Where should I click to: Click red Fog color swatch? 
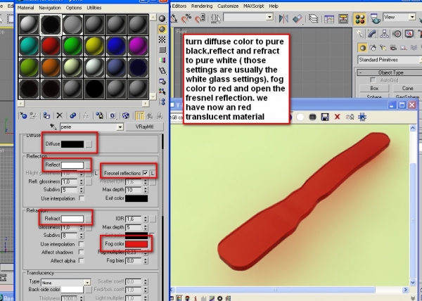click(x=136, y=244)
